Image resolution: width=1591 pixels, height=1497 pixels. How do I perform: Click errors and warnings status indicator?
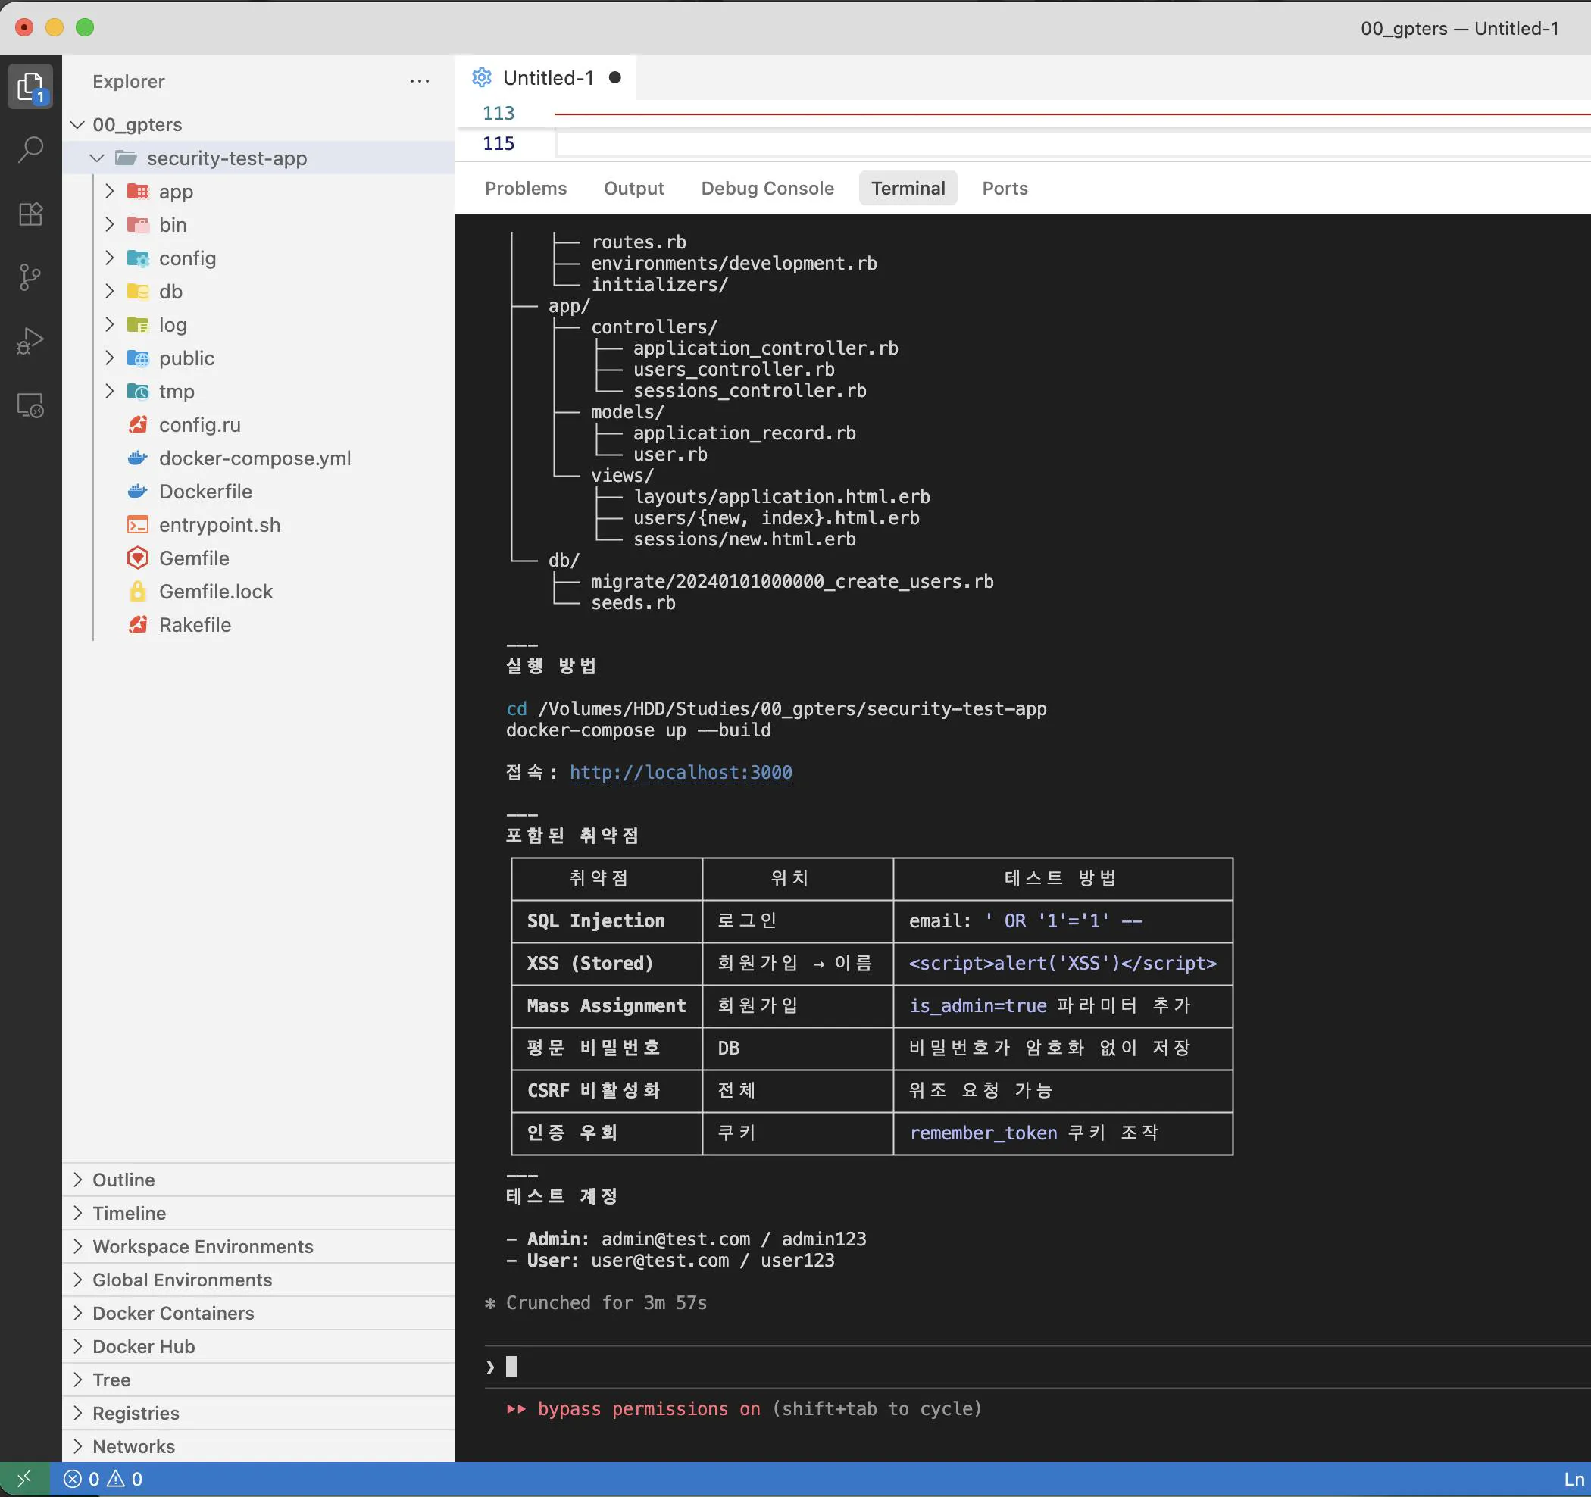tap(103, 1479)
